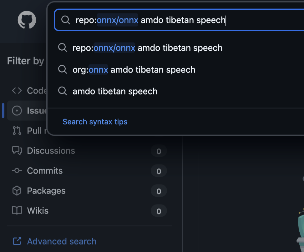The height and width of the screenshot is (252, 304).
Task: Select the Issues filter
Action: 34,111
